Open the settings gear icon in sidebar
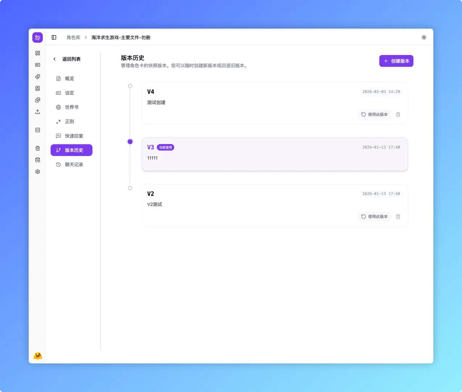Screen dimensions: 462x392 37,172
